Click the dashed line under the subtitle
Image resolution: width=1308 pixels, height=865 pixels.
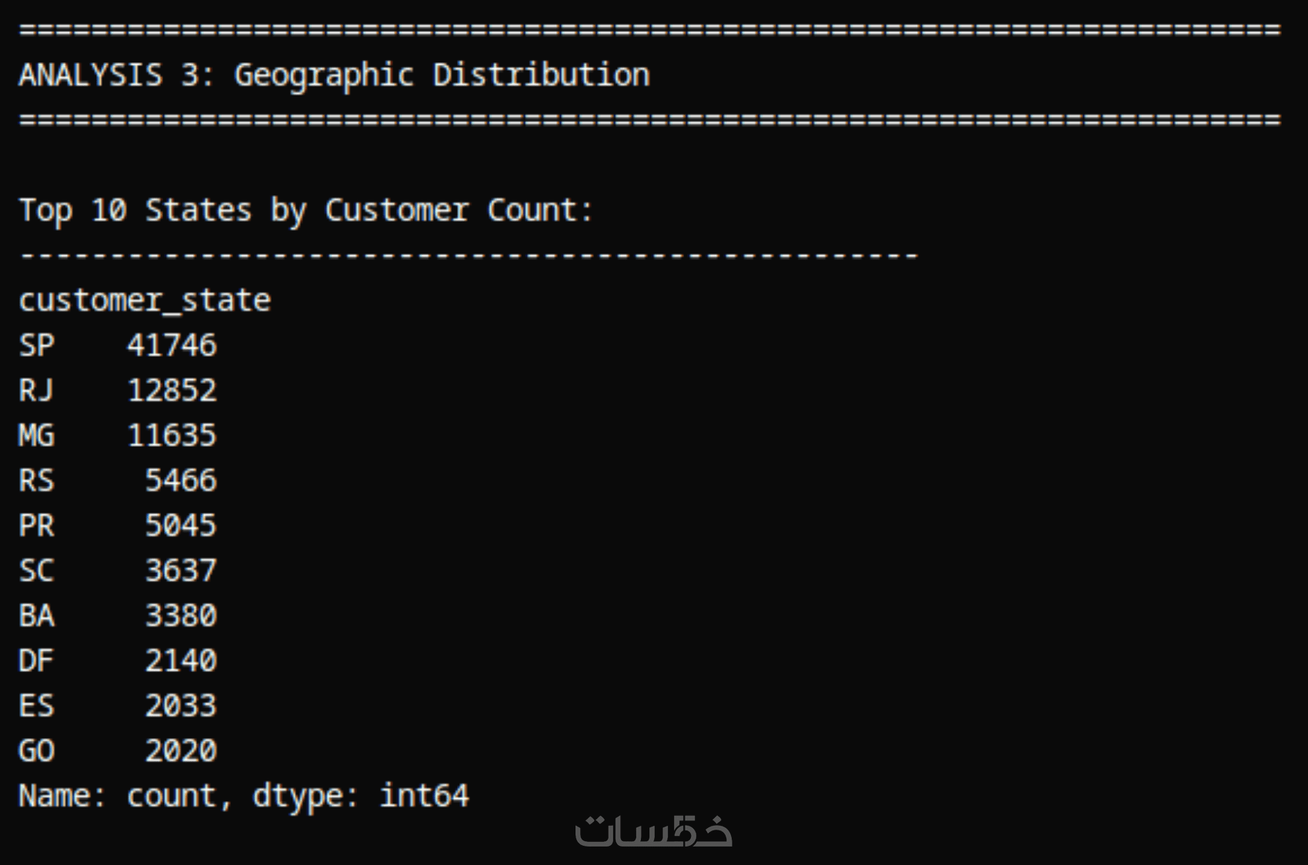point(469,255)
